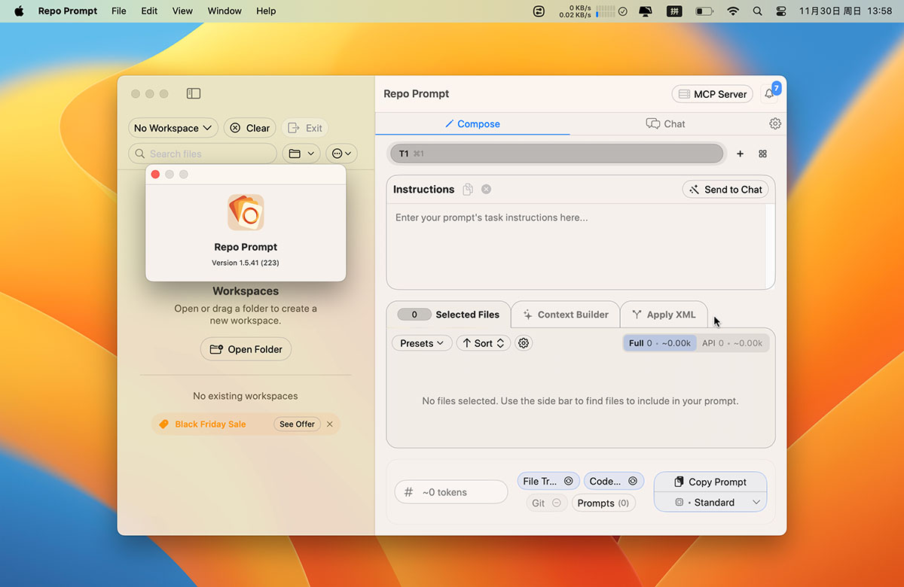Image resolution: width=904 pixels, height=587 pixels.
Task: Open the Presets dropdown
Action: (421, 343)
